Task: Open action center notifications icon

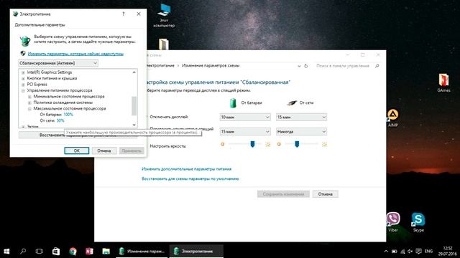Action: 418,252
